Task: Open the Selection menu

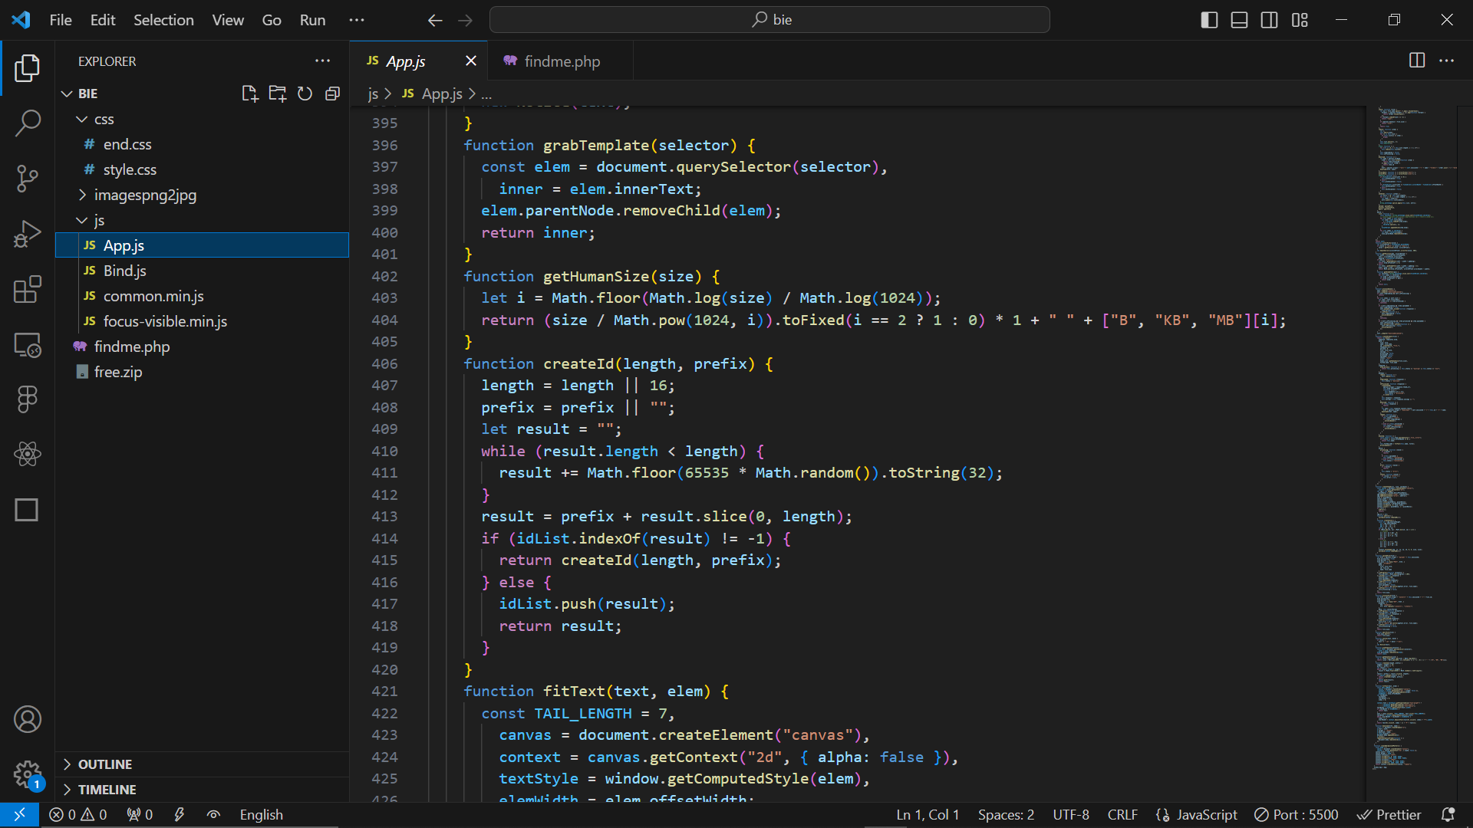Action: pos(163,20)
